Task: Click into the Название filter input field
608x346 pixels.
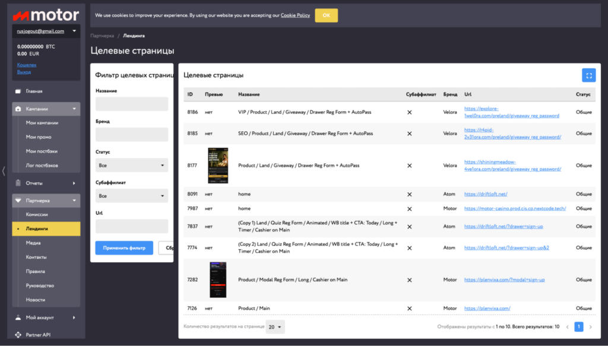Action: (x=132, y=104)
